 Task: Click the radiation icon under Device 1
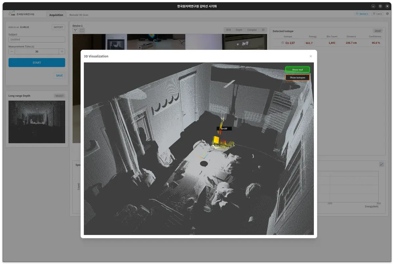pyautogui.click(x=75, y=30)
